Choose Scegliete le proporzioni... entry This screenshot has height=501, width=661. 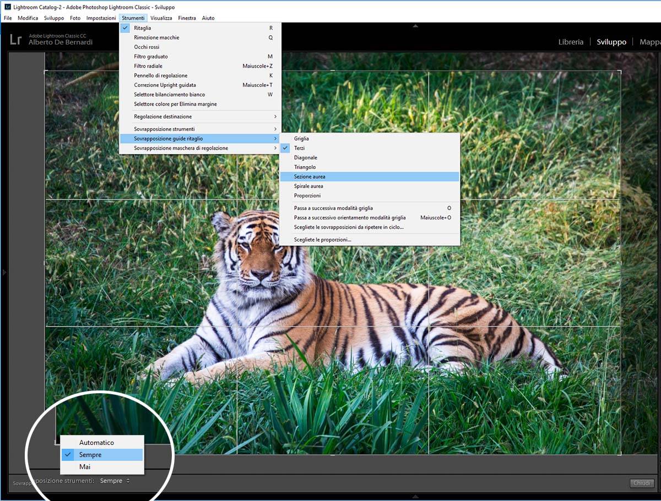tap(322, 240)
